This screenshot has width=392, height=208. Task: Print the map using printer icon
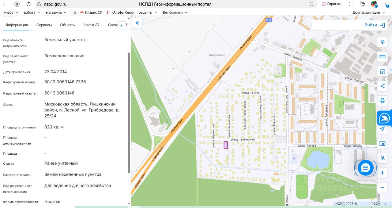[x=382, y=101]
